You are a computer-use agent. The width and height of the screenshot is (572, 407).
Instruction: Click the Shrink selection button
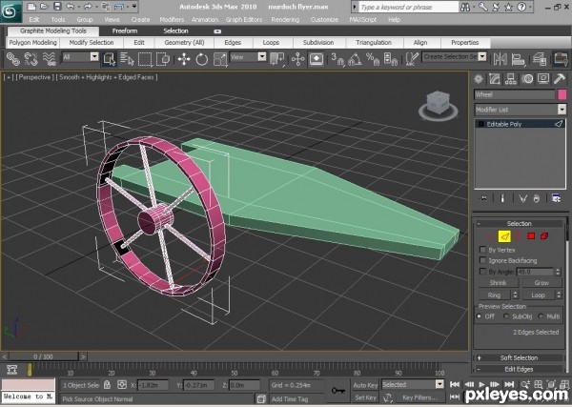498,283
